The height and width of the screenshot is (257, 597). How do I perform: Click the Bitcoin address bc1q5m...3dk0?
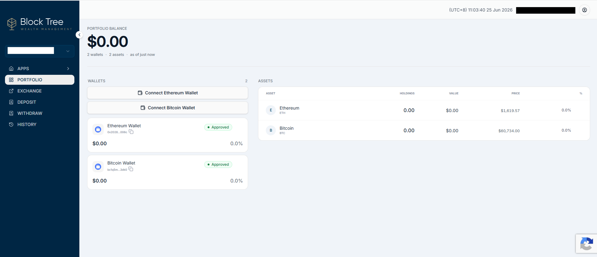click(117, 169)
